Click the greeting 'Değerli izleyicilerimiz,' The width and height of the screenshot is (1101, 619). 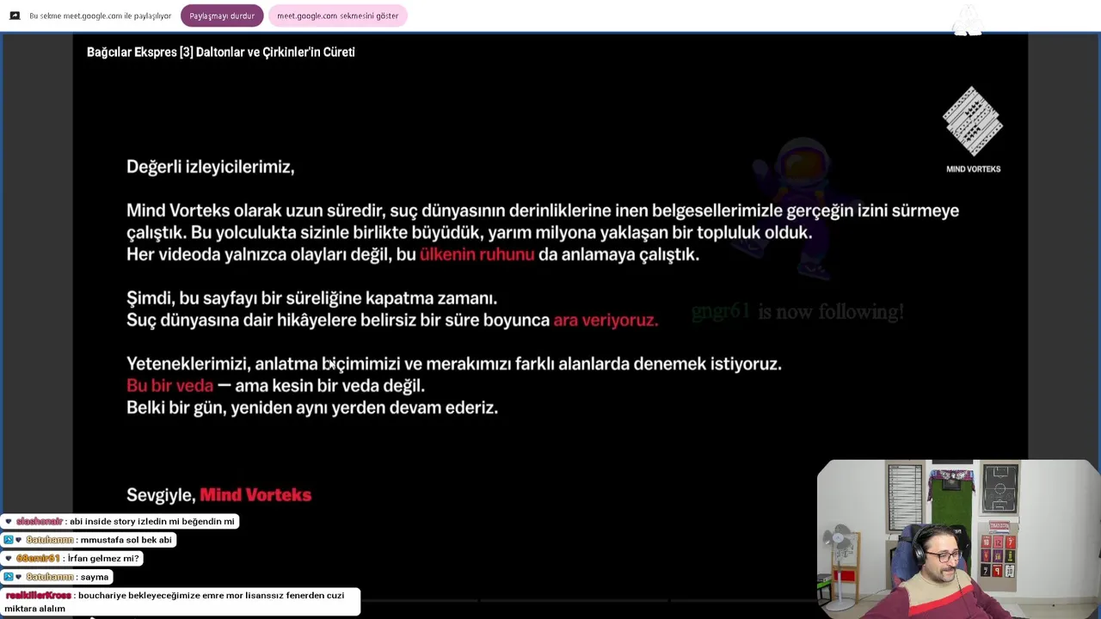coord(211,167)
